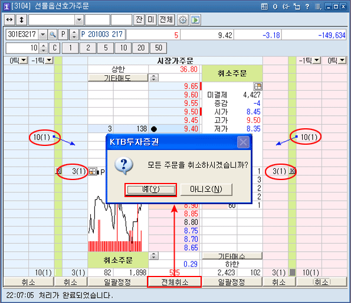Open the gear settings icon in the toolbar
351x303 pixels.
[x=183, y=20]
